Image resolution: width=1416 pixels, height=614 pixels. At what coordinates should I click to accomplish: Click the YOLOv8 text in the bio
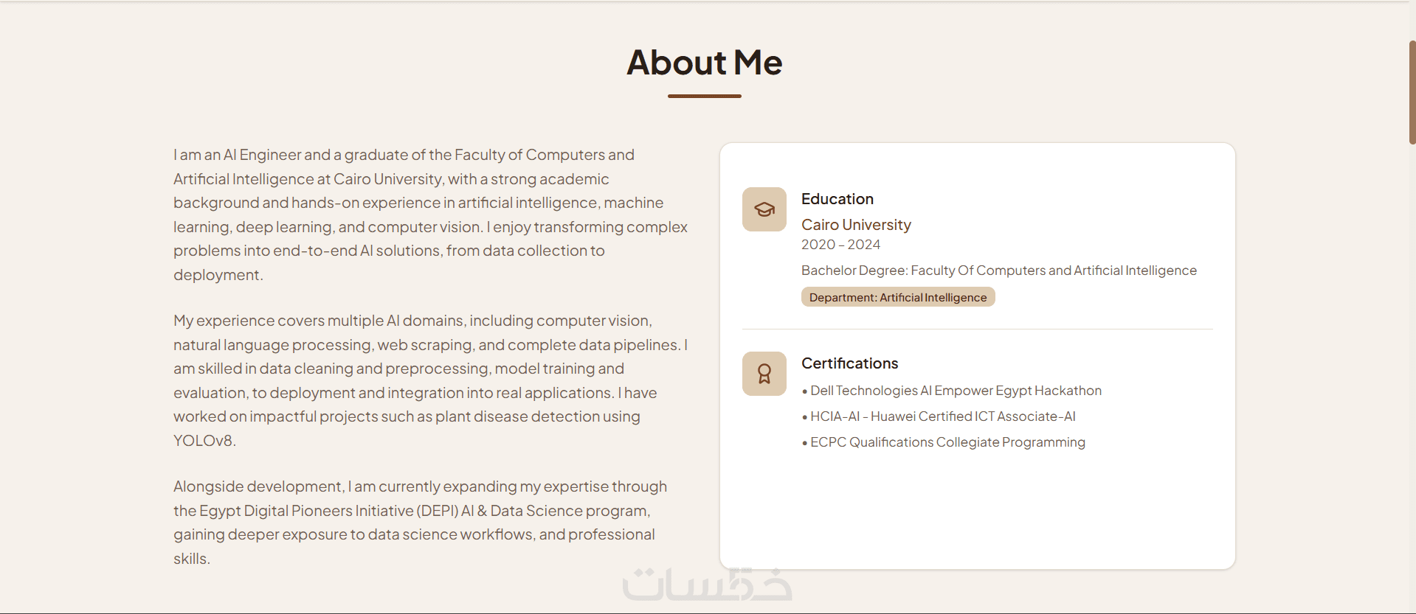point(203,441)
